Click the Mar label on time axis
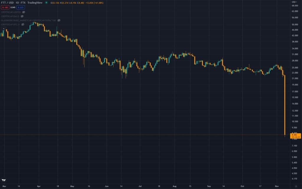 [4, 186]
